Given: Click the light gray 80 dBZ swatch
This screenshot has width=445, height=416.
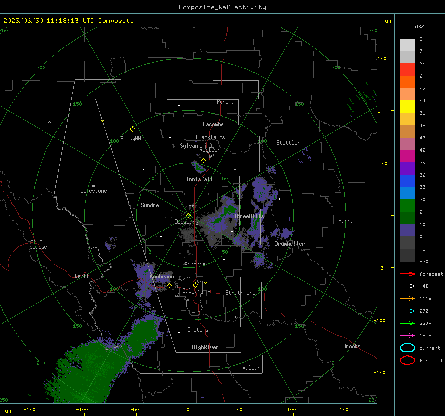Looking at the screenshot, I should pyautogui.click(x=407, y=45).
